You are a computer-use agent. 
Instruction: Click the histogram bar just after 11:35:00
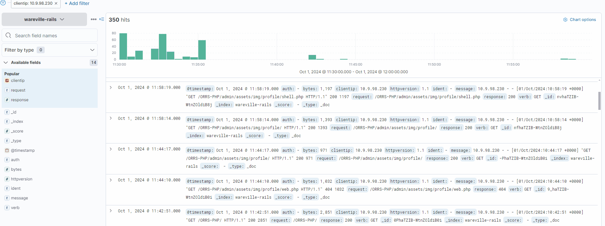[x=202, y=50]
